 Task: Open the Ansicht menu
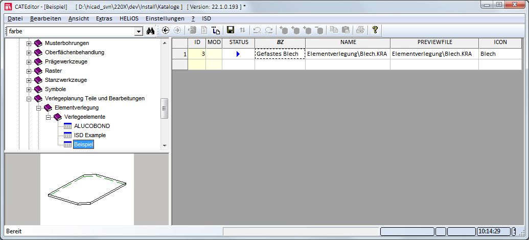pyautogui.click(x=79, y=18)
